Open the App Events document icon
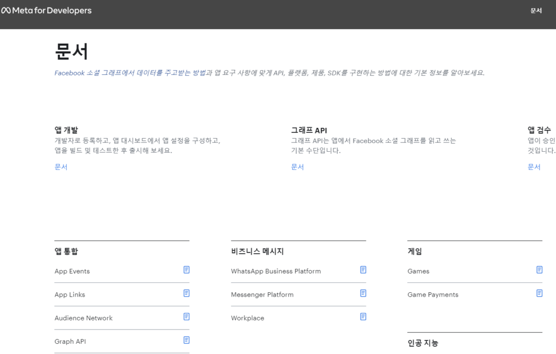The image size is (556, 354). pos(187,270)
